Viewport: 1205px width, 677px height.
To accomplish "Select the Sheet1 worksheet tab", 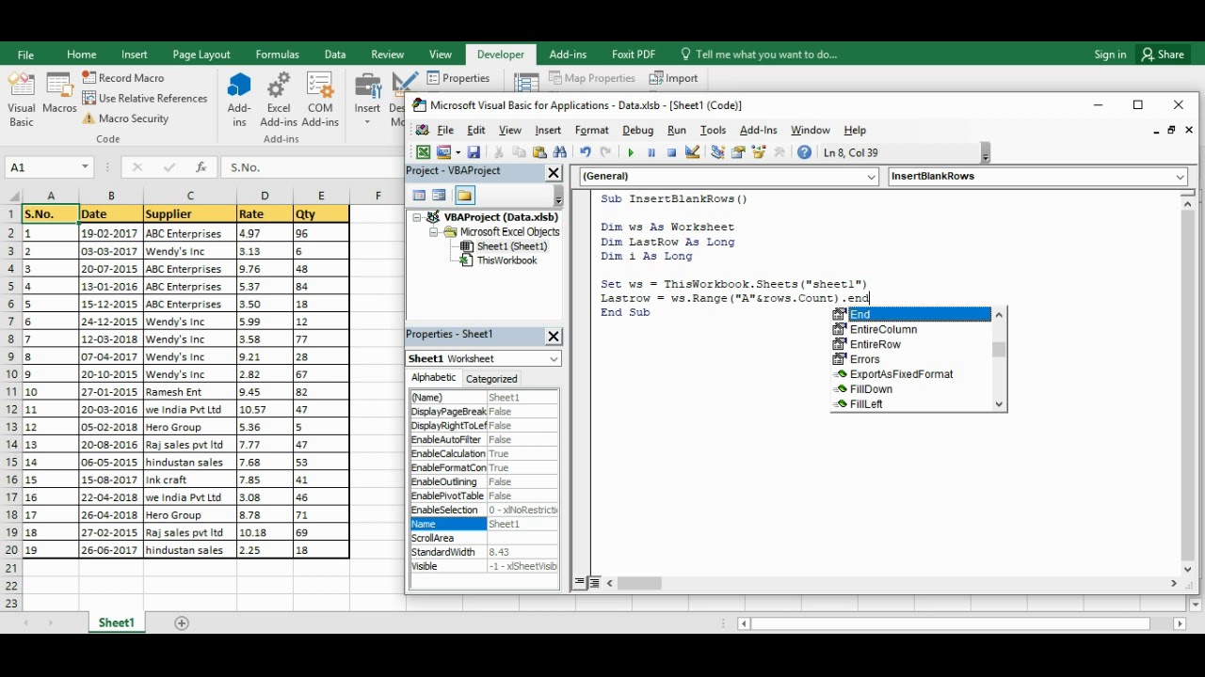I will click(x=117, y=622).
